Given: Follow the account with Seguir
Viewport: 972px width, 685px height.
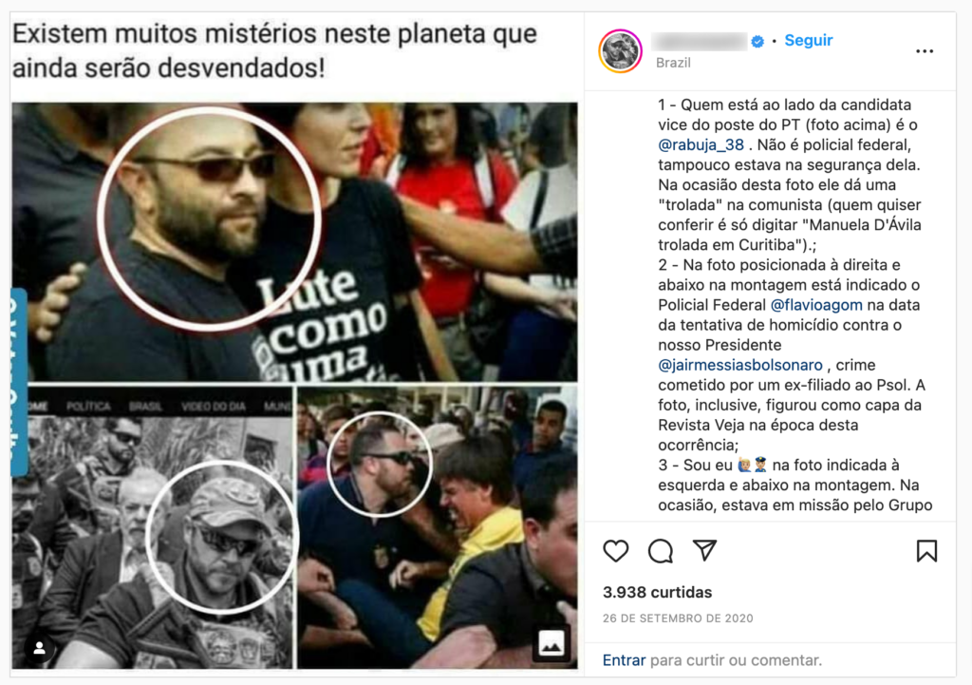Looking at the screenshot, I should click(809, 40).
